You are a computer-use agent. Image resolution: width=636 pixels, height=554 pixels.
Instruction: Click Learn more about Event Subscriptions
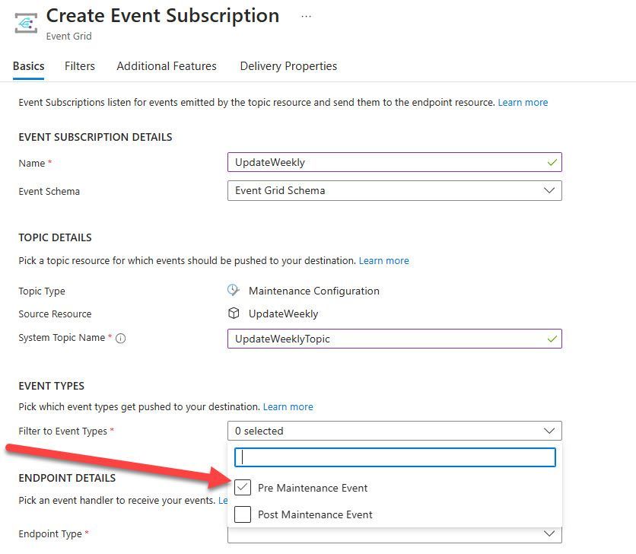pos(523,102)
